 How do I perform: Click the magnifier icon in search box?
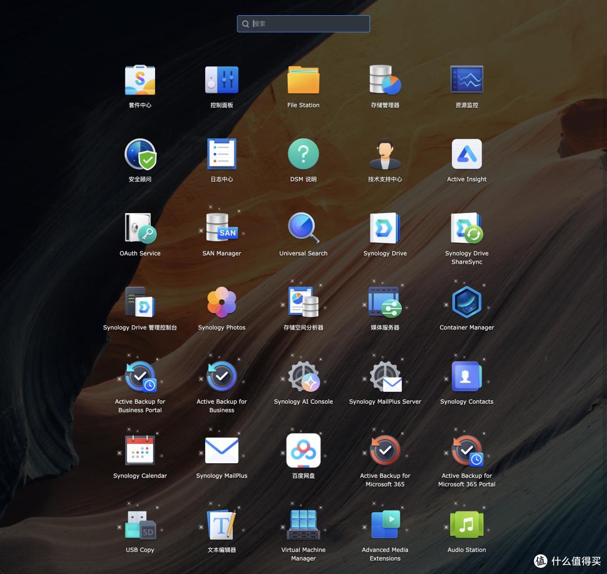[246, 24]
